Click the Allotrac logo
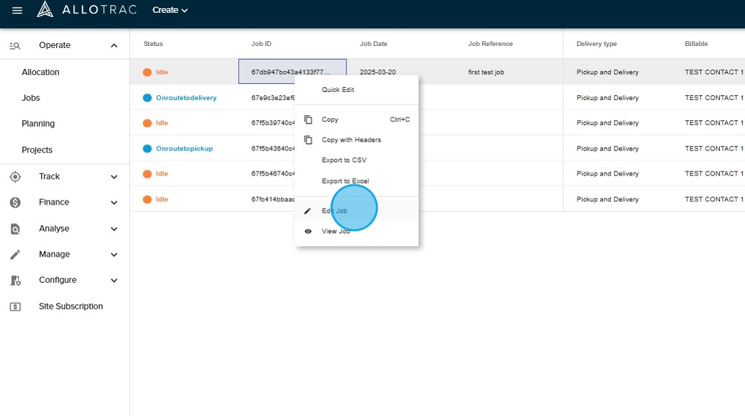745x416 pixels. [x=87, y=9]
